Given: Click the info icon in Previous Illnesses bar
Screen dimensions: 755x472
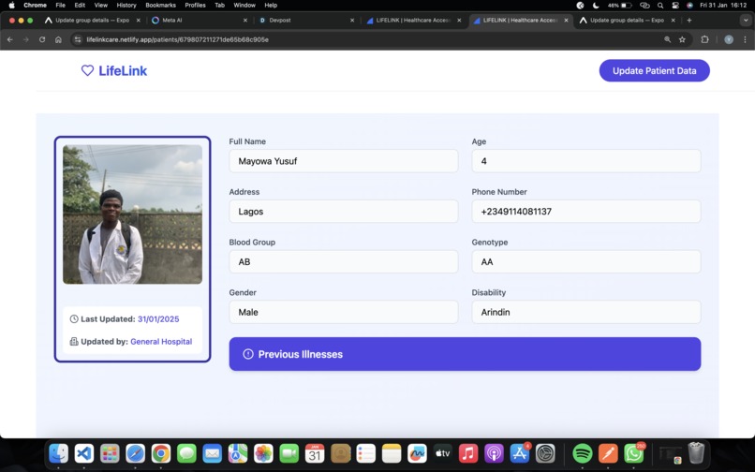Looking at the screenshot, I should (x=248, y=354).
